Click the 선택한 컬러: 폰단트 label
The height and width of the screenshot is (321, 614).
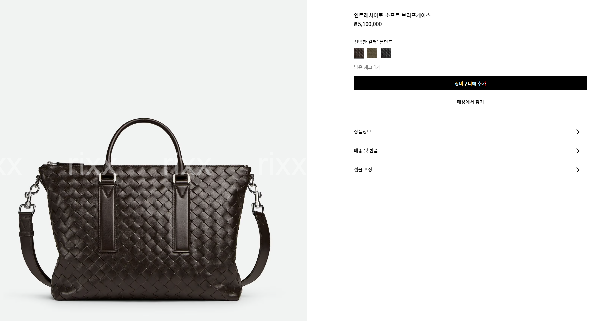point(373,42)
